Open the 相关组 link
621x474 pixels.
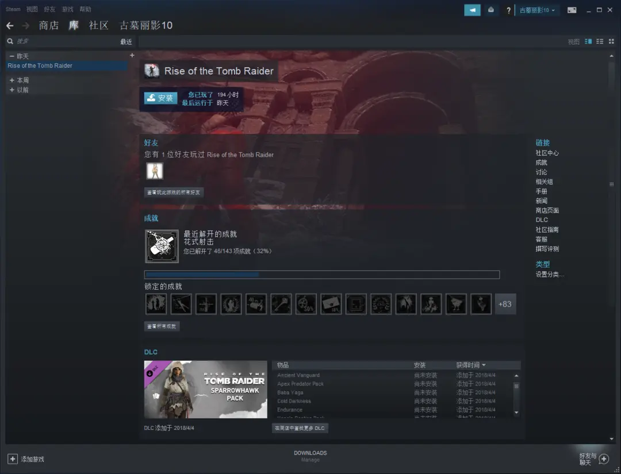(x=544, y=182)
